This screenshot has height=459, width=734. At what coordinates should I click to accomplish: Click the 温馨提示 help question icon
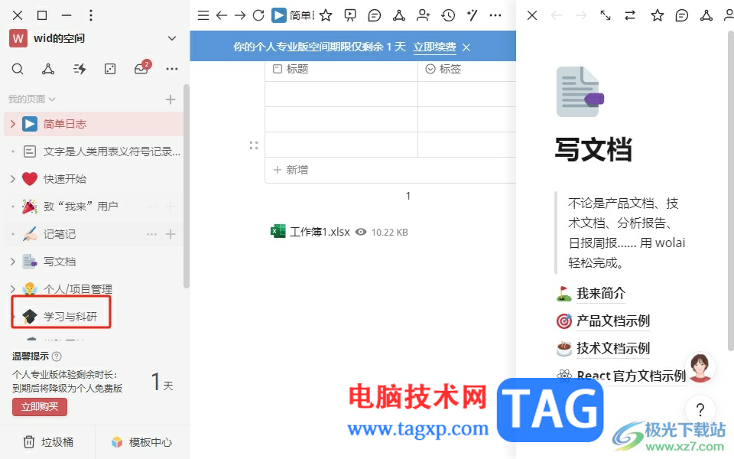[x=57, y=356]
